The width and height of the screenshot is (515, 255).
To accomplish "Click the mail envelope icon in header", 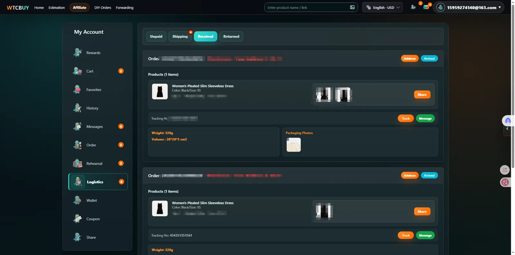I will 426,7.
